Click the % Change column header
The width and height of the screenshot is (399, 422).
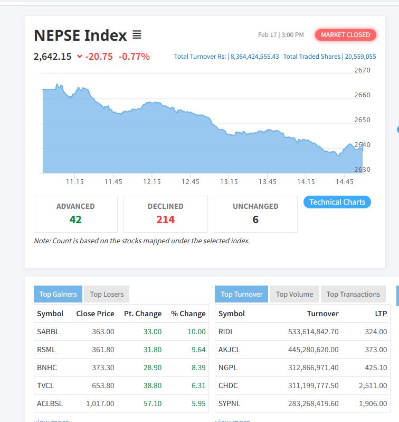tap(188, 314)
